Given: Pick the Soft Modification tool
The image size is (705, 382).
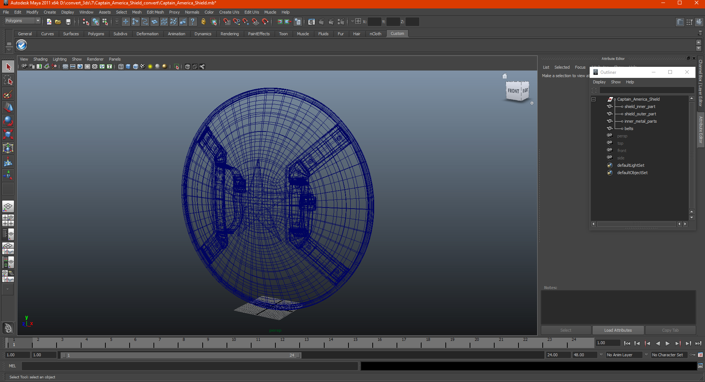Looking at the screenshot, I should coord(8,162).
